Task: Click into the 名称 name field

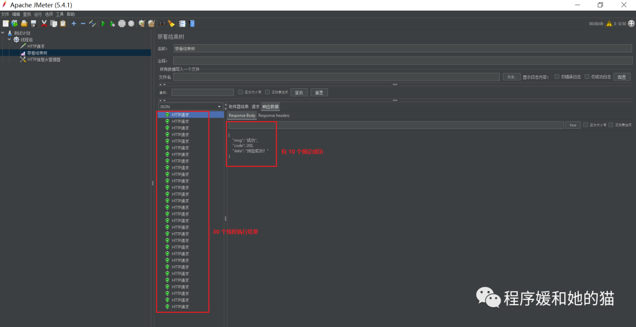Action: pos(403,49)
